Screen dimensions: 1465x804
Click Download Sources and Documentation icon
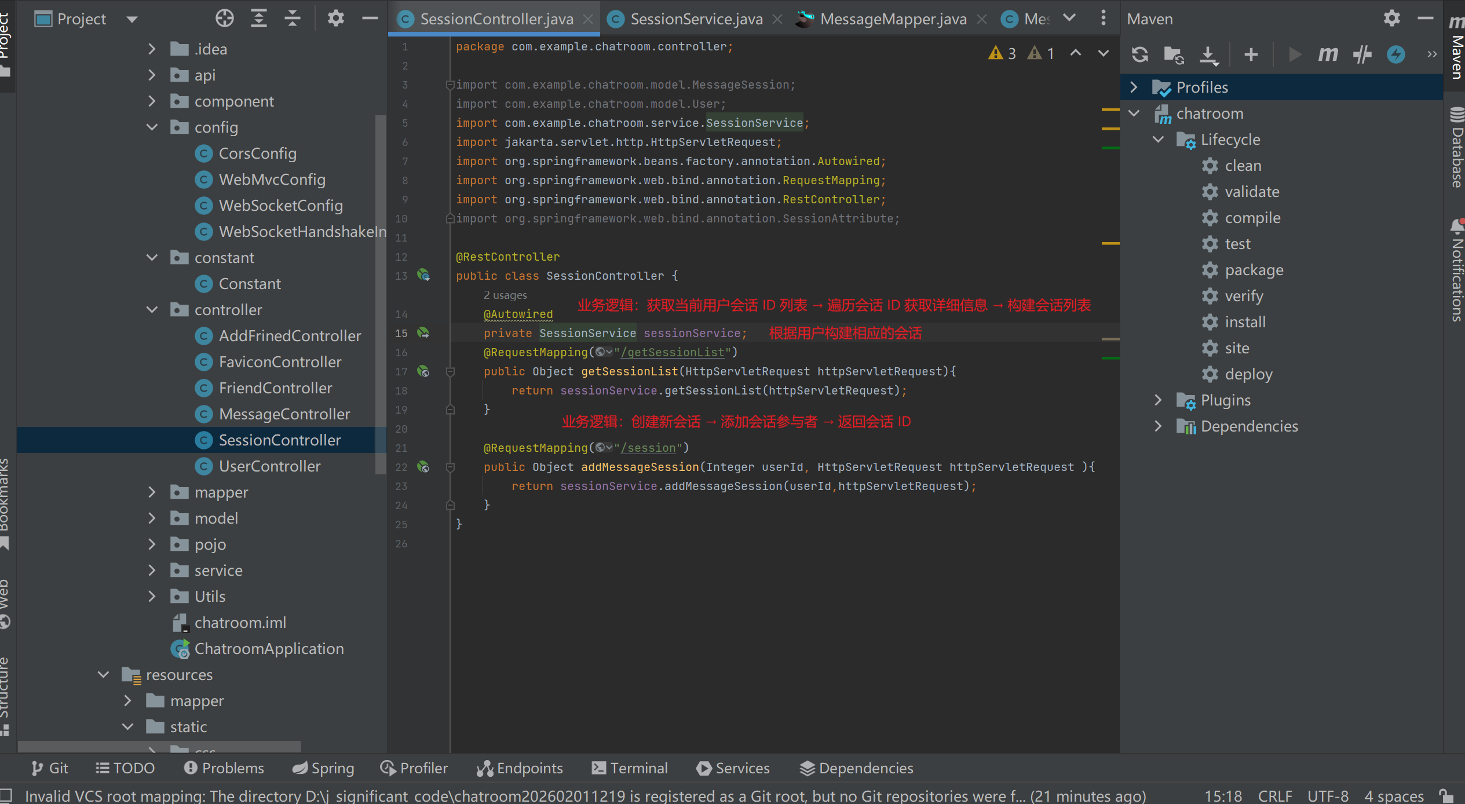[x=1208, y=54]
